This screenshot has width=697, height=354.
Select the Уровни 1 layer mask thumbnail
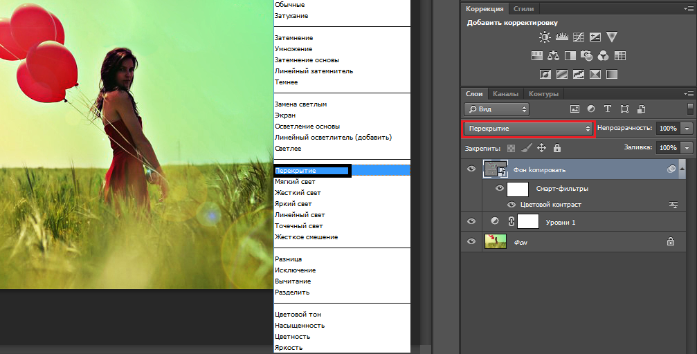coord(528,221)
